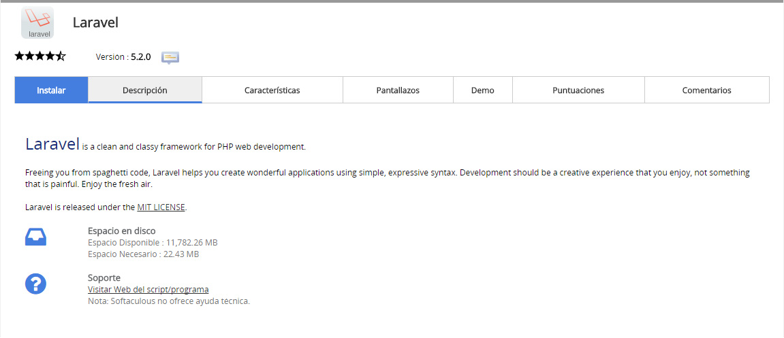
Task: Click the Laravel logo icon
Action: tap(37, 22)
